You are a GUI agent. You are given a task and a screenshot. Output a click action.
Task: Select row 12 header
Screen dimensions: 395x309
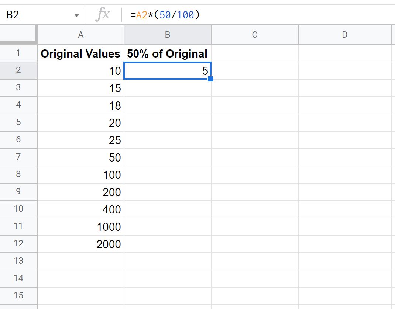[x=18, y=244]
